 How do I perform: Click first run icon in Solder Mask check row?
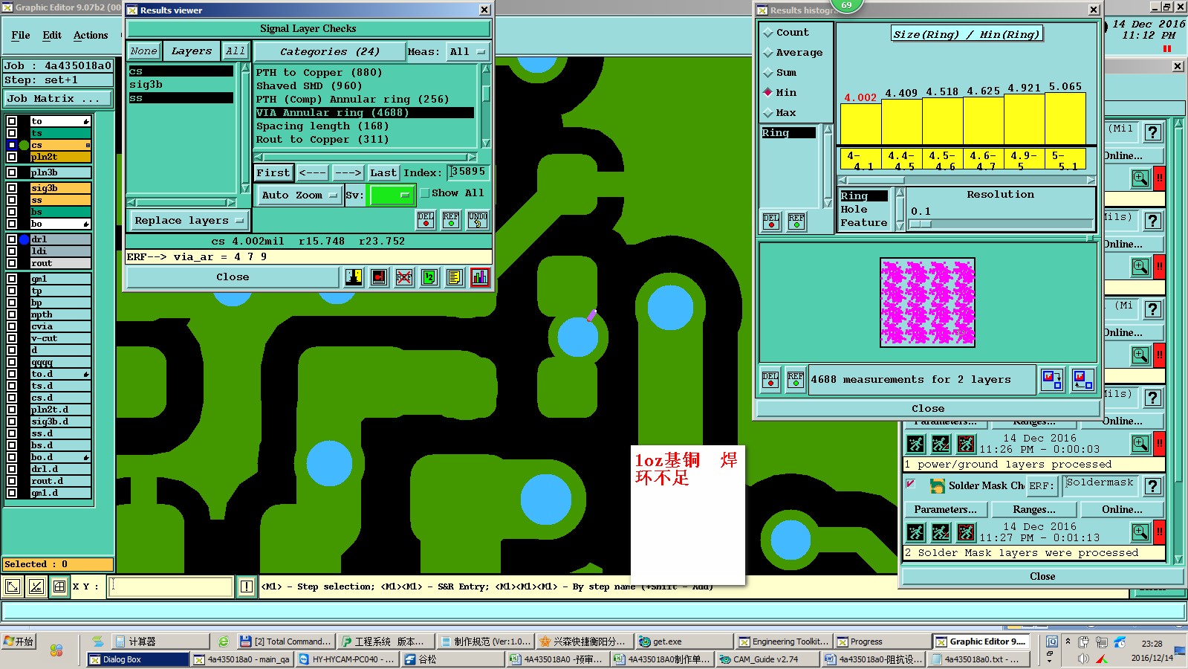[x=916, y=532]
